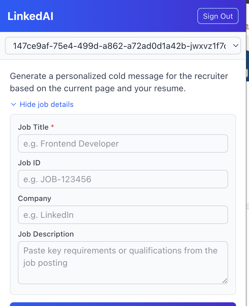Collapse the section via Hide job details
The image size is (249, 306).
coord(46,104)
